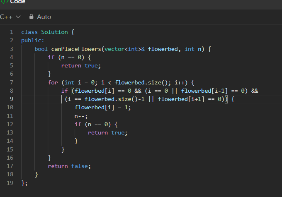This screenshot has height=197, width=282.
Task: Click the lock icon beside Auto
Action: 31,17
